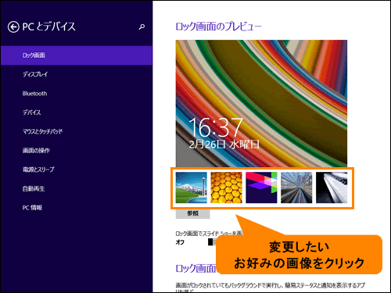391x293 pixels.
Task: Open the search magnifier icon in the sidebar
Action: point(142,27)
